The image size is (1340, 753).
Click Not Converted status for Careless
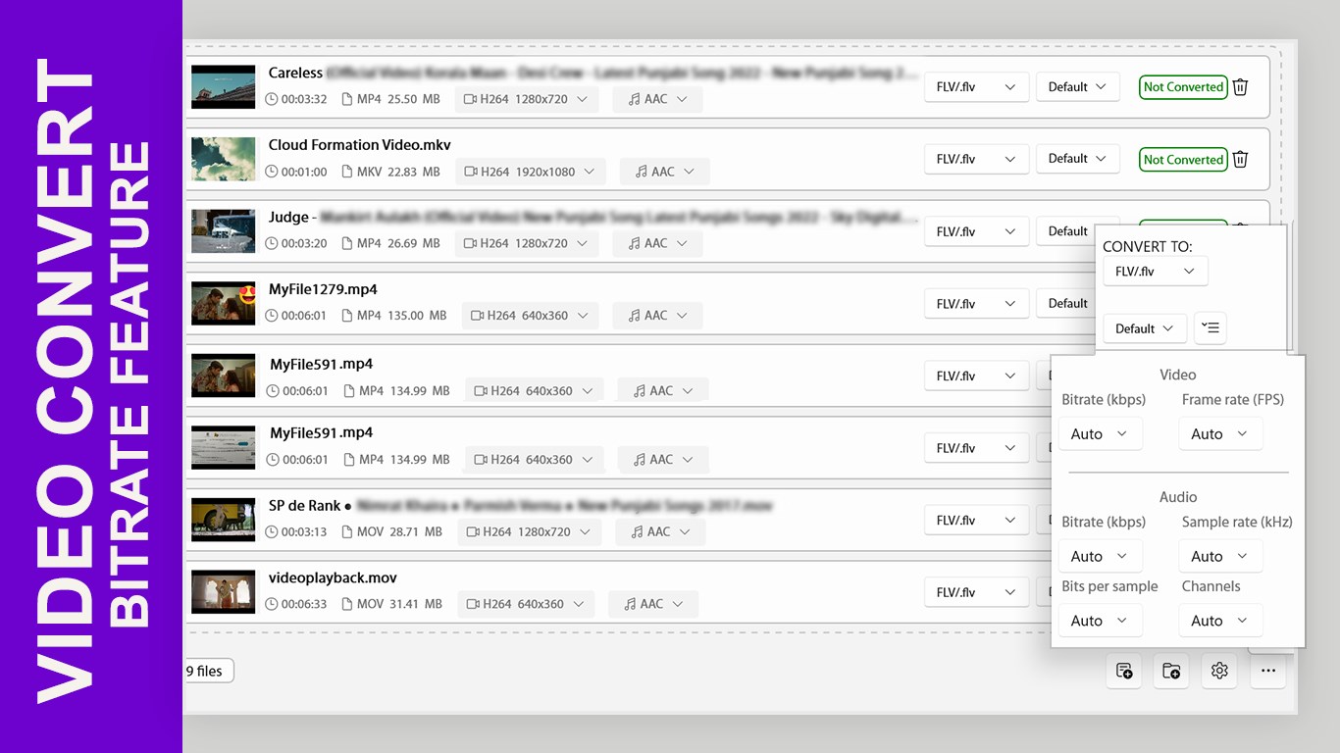click(1183, 87)
